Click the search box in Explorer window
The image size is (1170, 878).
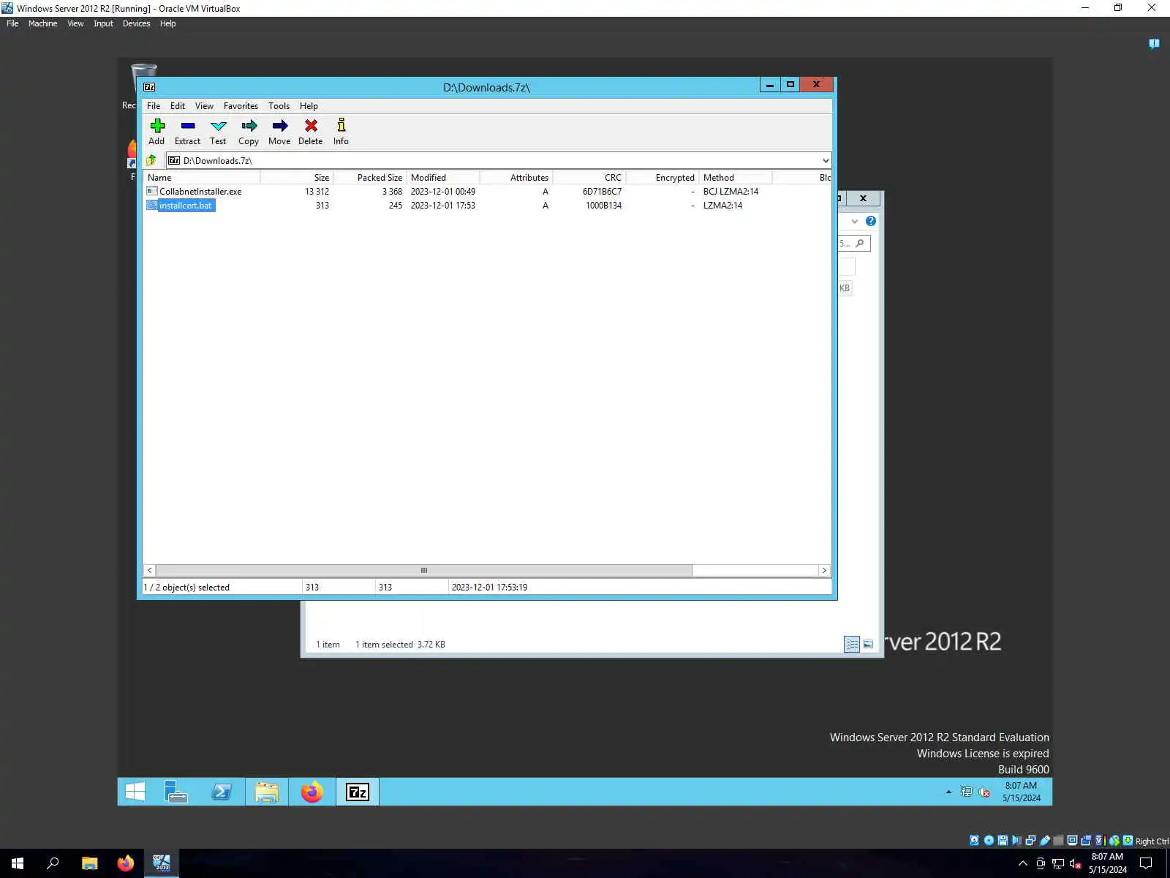tap(853, 243)
